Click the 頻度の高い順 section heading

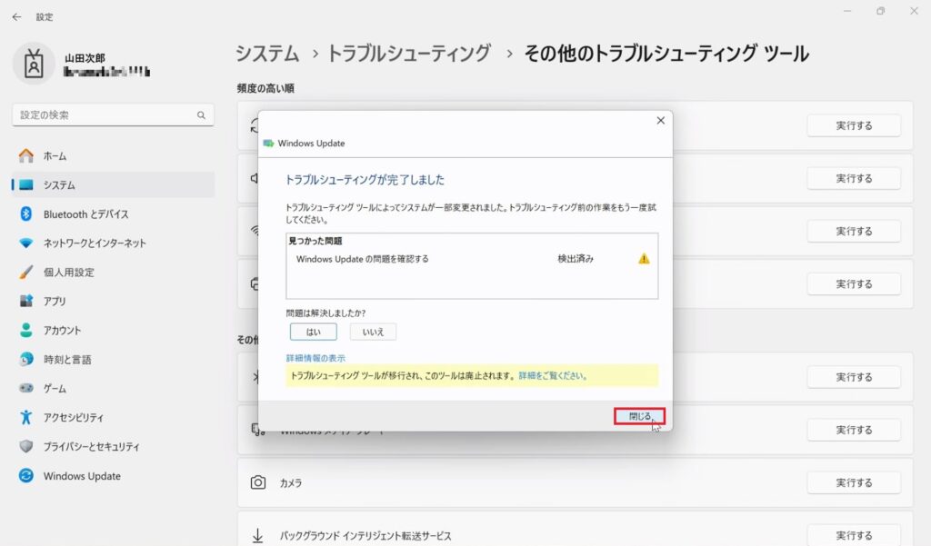(265, 88)
